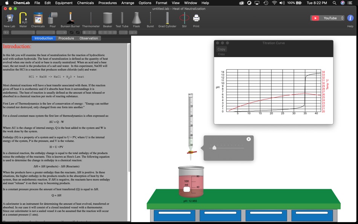Open the Equipment menu
Image resolution: width=358 pixels, height=224 pixels.
tap(64, 3)
